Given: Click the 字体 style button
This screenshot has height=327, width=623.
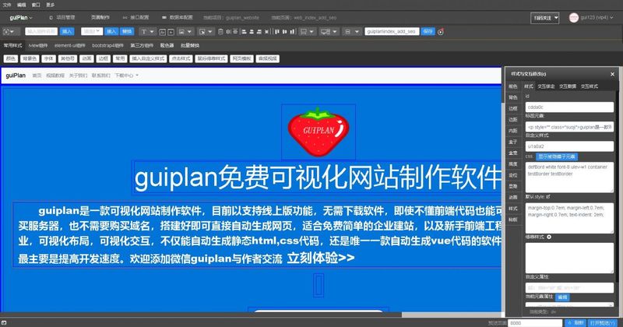Looking at the screenshot, I should (48, 59).
